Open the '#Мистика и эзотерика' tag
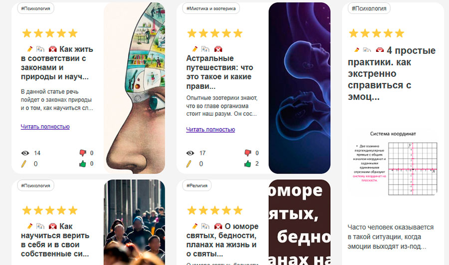Viewport: 449px width, 265px height. 211,8
